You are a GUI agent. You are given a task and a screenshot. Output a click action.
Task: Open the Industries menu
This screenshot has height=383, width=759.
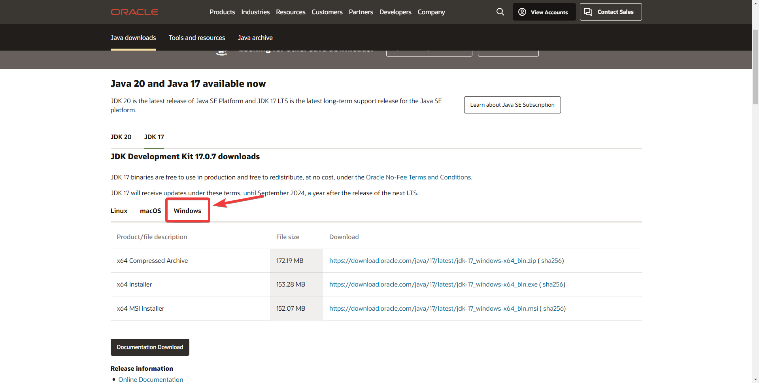coord(255,12)
